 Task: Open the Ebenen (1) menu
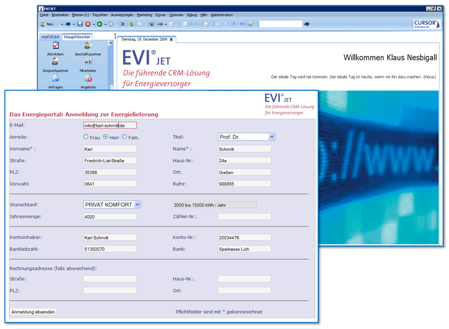81,15
